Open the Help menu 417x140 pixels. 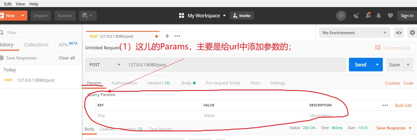coord(34,4)
